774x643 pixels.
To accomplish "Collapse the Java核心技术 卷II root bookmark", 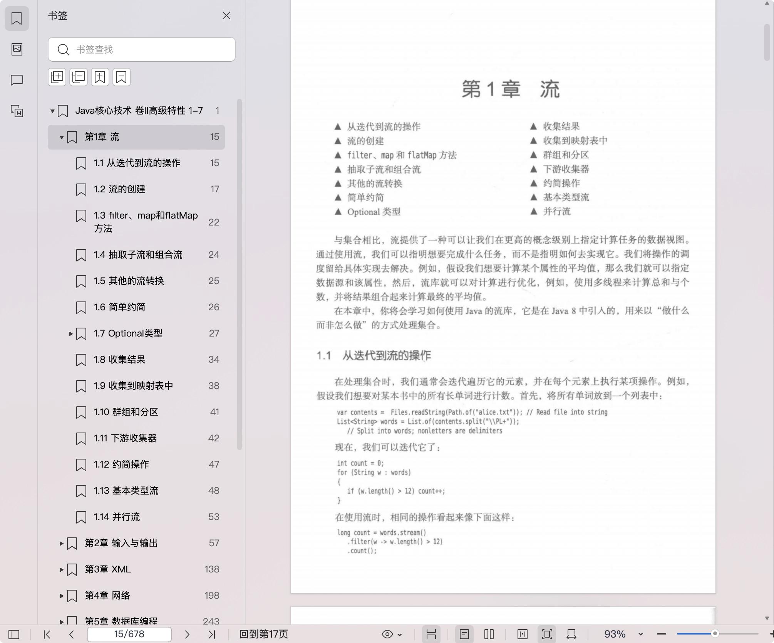I will pyautogui.click(x=52, y=111).
